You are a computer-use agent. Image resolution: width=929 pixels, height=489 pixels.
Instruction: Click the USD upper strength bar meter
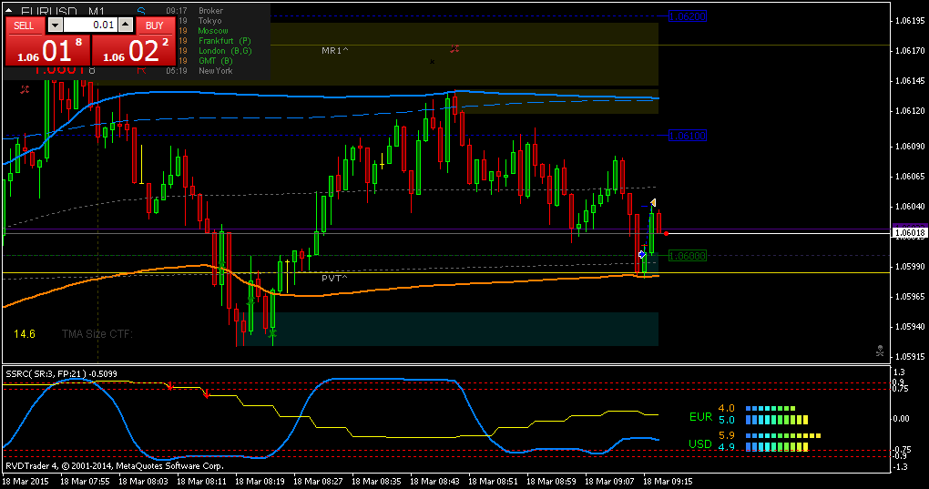[783, 435]
